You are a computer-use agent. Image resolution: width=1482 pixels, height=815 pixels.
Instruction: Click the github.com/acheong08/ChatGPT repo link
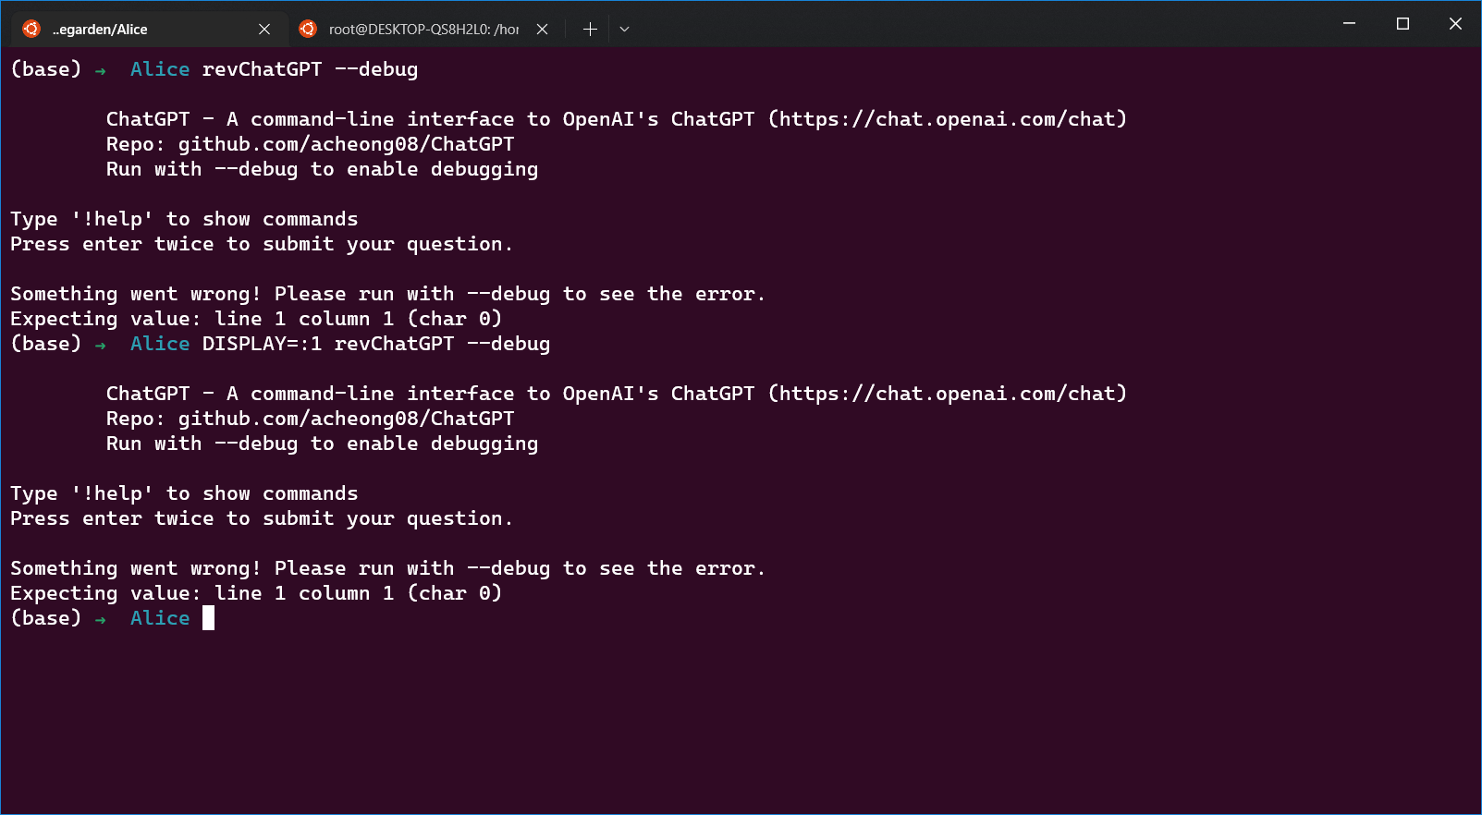click(345, 143)
